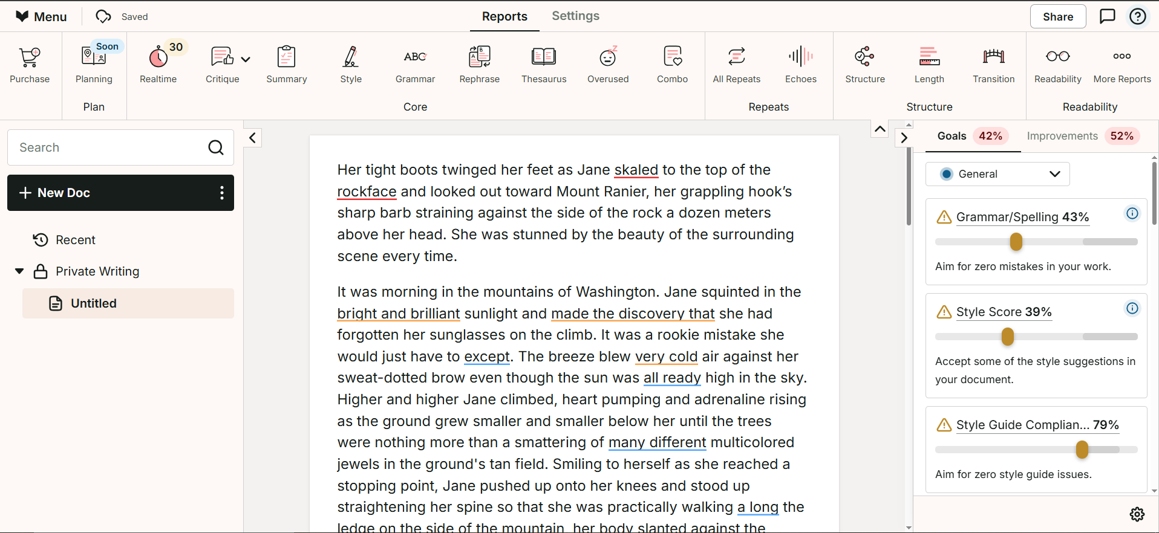Open the Critique report
The image size is (1159, 533).
pyautogui.click(x=222, y=65)
